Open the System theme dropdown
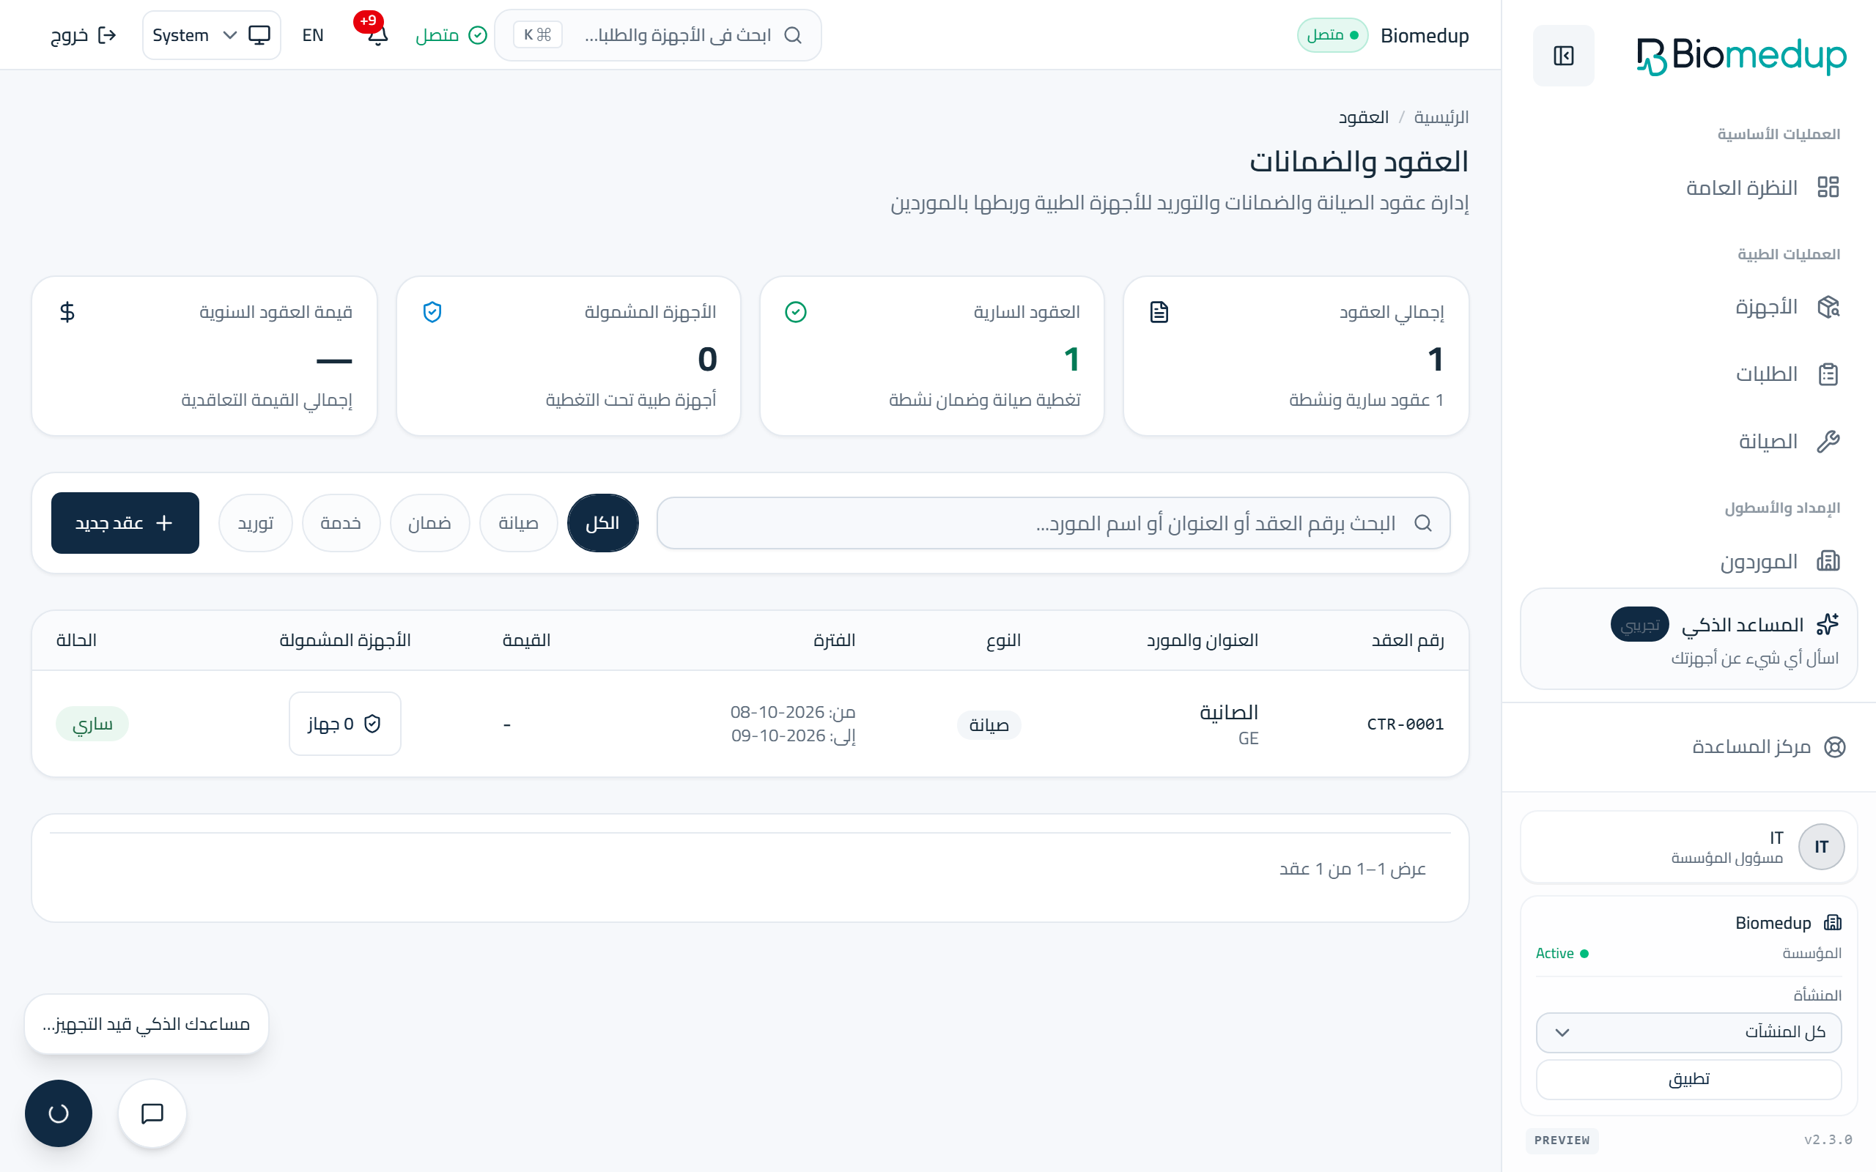Screen dimensions: 1876x1172 pos(211,35)
